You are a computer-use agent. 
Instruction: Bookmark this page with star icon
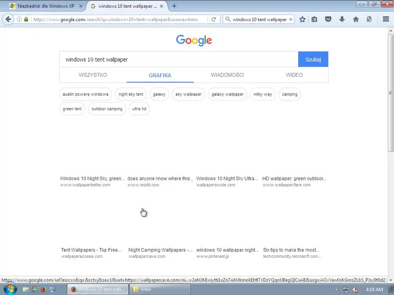[302, 19]
